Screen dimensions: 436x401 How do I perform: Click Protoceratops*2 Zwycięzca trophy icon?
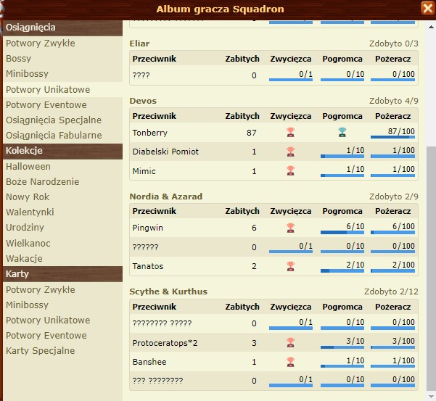pyautogui.click(x=290, y=342)
